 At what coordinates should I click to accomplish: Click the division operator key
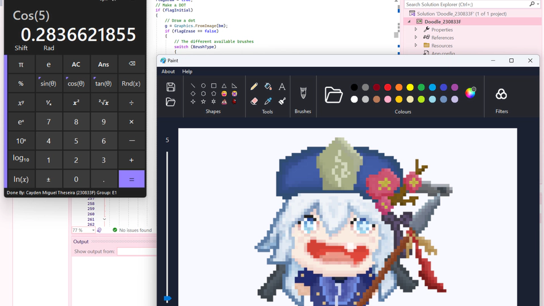click(131, 103)
